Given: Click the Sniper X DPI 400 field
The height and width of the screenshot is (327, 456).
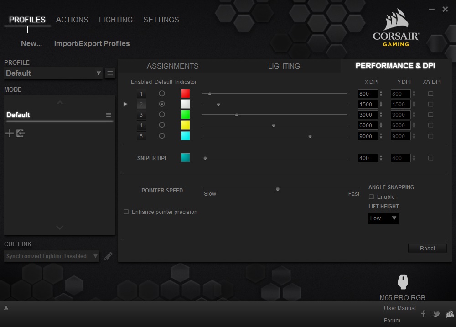Looking at the screenshot, I should [368, 158].
